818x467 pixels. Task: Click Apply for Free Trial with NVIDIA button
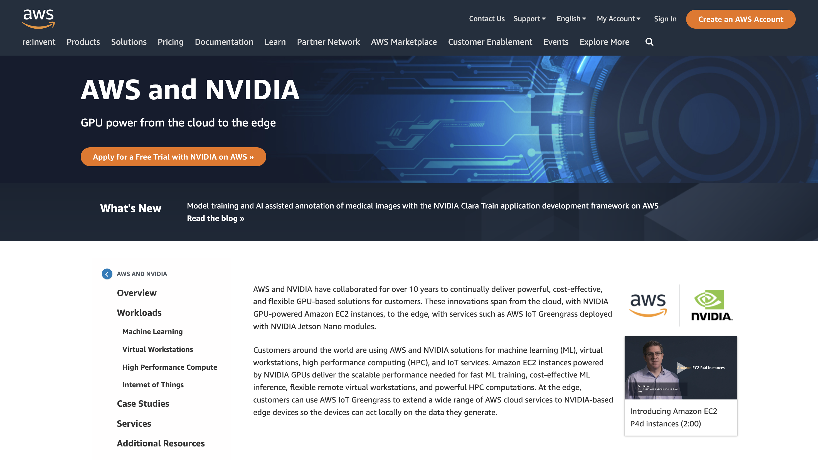point(173,157)
